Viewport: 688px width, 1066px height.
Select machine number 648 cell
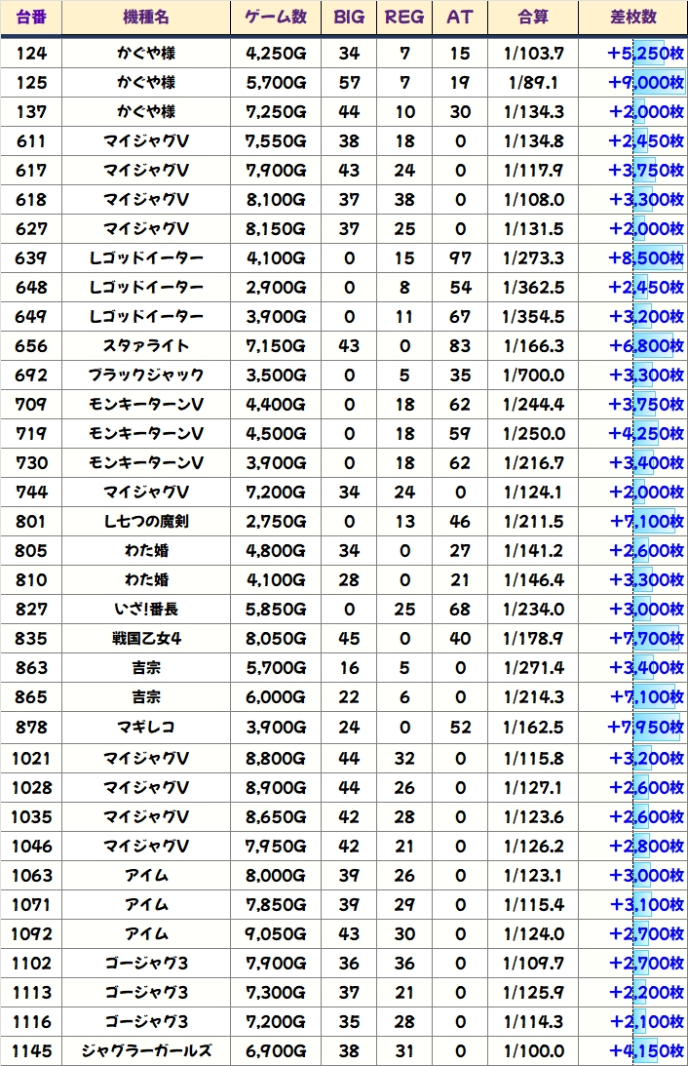coord(31,287)
